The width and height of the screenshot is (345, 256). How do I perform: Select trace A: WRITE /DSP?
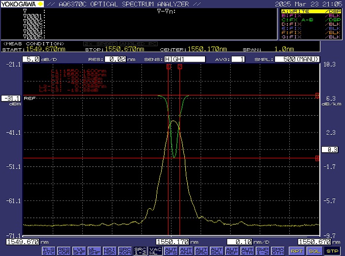[311, 11]
